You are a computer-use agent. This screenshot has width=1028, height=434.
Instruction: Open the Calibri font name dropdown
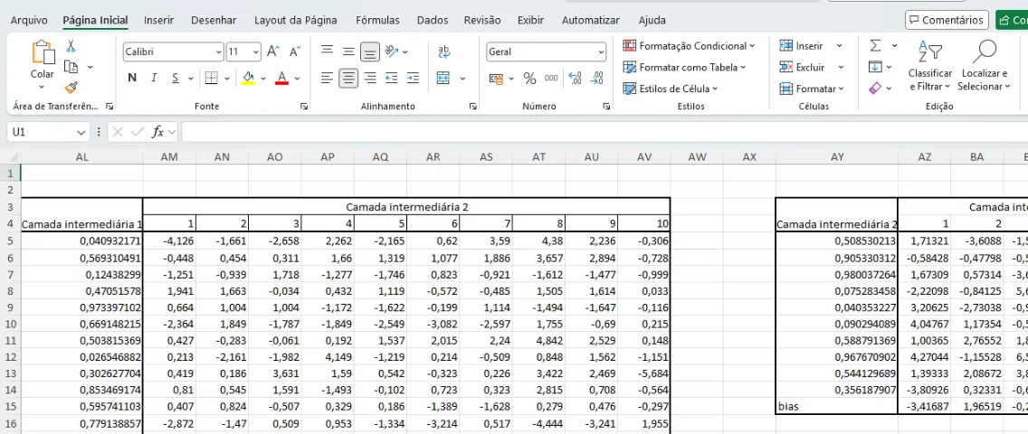218,52
